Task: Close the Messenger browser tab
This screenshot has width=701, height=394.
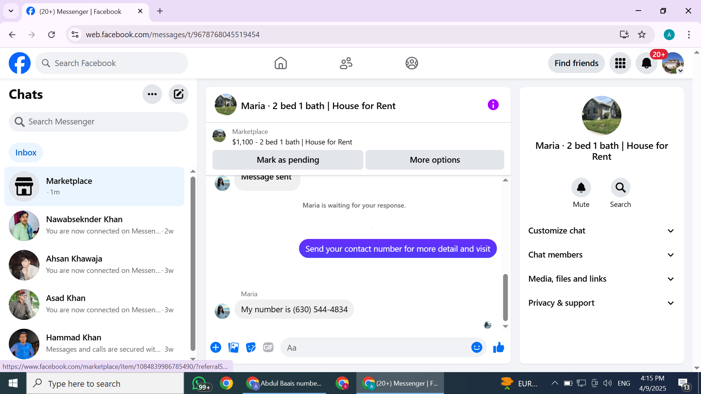Action: coord(140,11)
